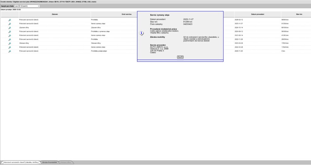Open magnifier for the 60158 km workshop record
The width and height of the screenshot is (311, 165).
pyautogui.click(x=10, y=28)
